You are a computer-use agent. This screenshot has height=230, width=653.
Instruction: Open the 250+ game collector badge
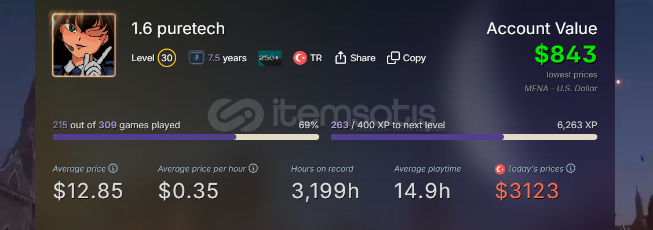point(270,58)
